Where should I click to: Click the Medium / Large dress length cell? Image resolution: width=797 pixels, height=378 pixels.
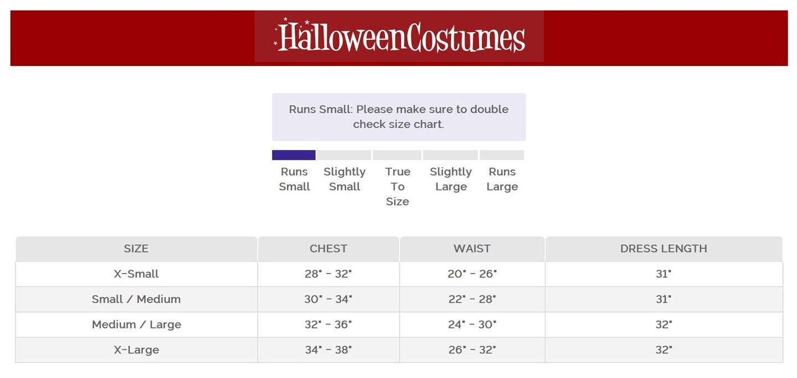[x=664, y=325]
